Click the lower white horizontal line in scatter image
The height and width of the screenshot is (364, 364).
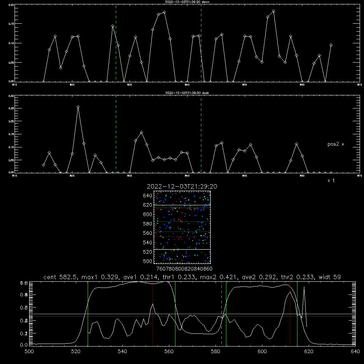[x=182, y=250]
